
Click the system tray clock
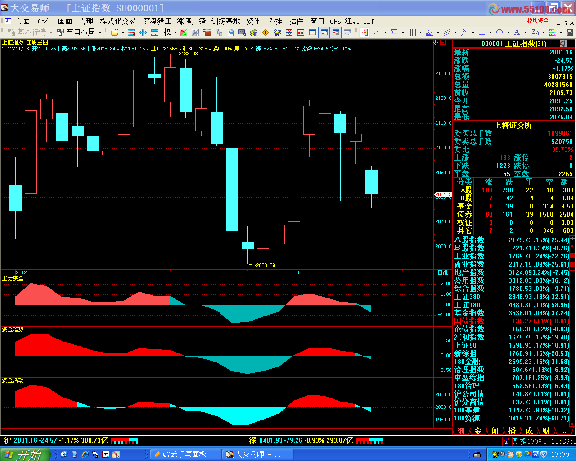(x=560, y=455)
